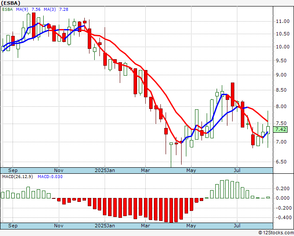Image resolution: width=294 pixels, height=236 pixels.
Task: Click Nov on the price chart time axis
Action: [x=59, y=170]
